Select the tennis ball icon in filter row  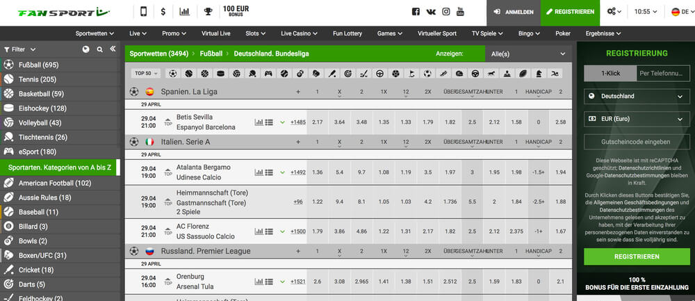pyautogui.click(x=189, y=74)
